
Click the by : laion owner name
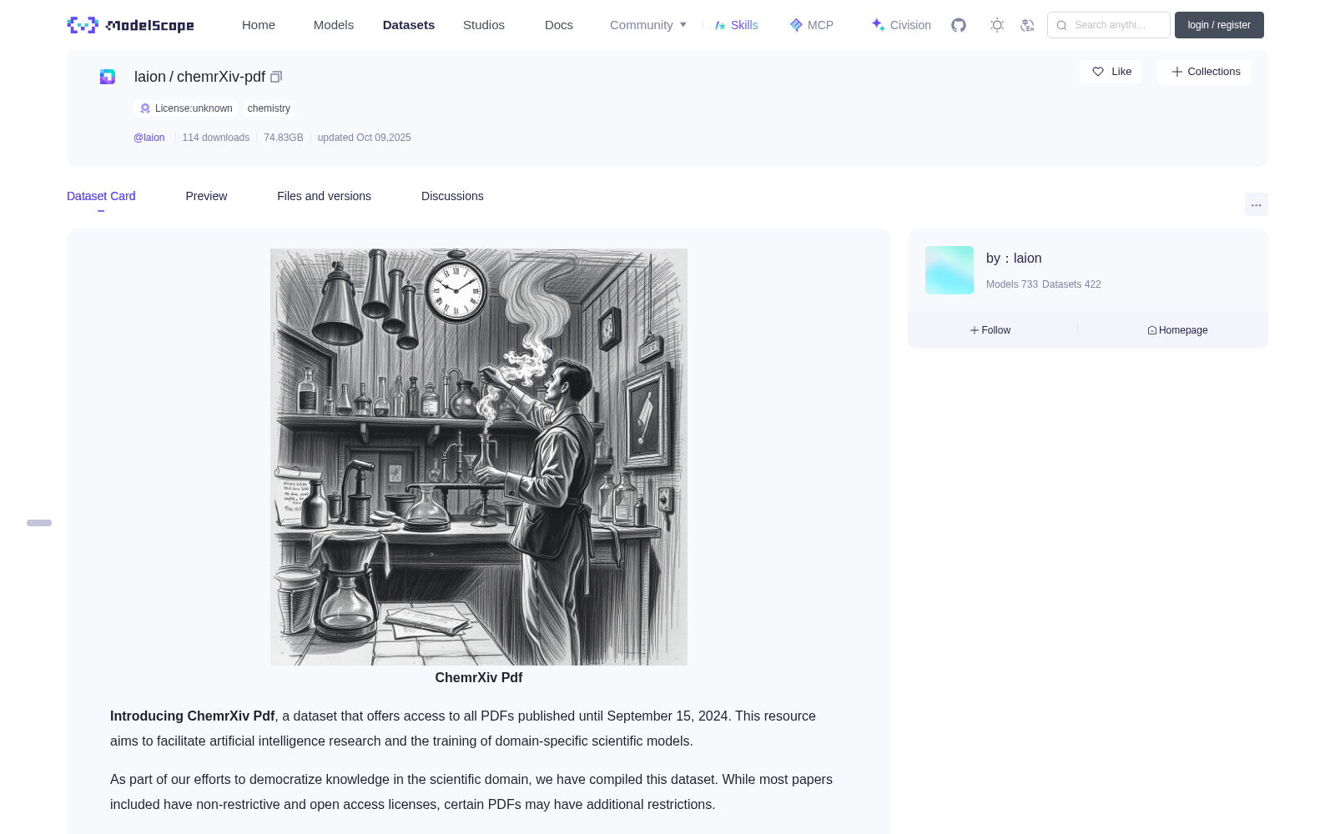[x=1014, y=259]
